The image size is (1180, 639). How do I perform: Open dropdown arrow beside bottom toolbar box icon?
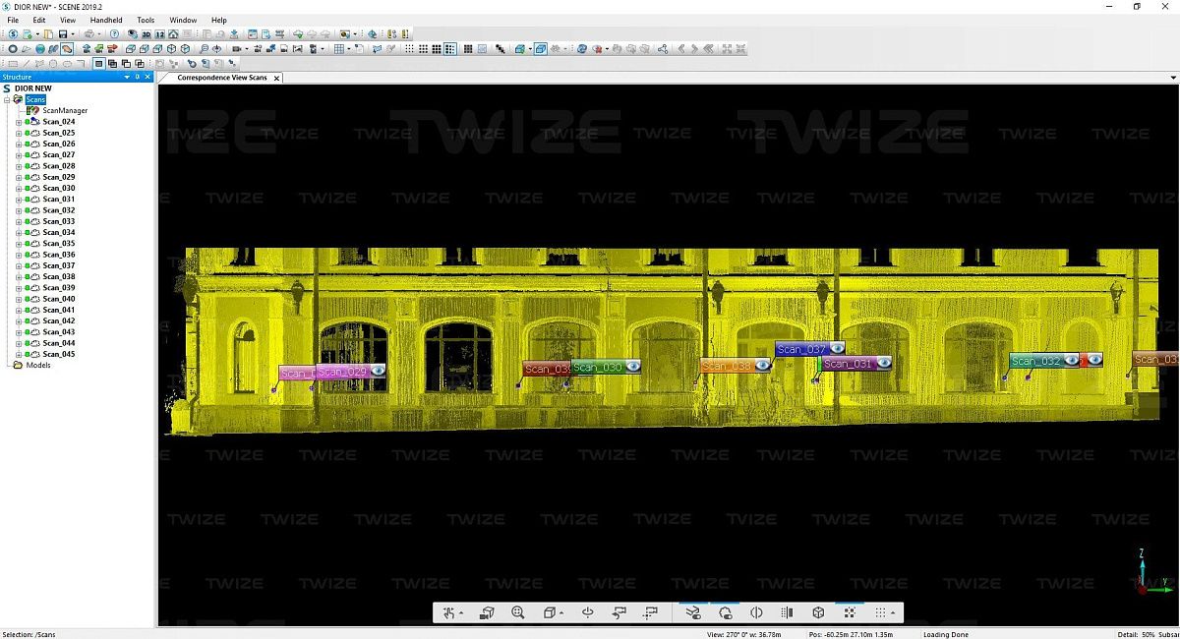pyautogui.click(x=561, y=614)
